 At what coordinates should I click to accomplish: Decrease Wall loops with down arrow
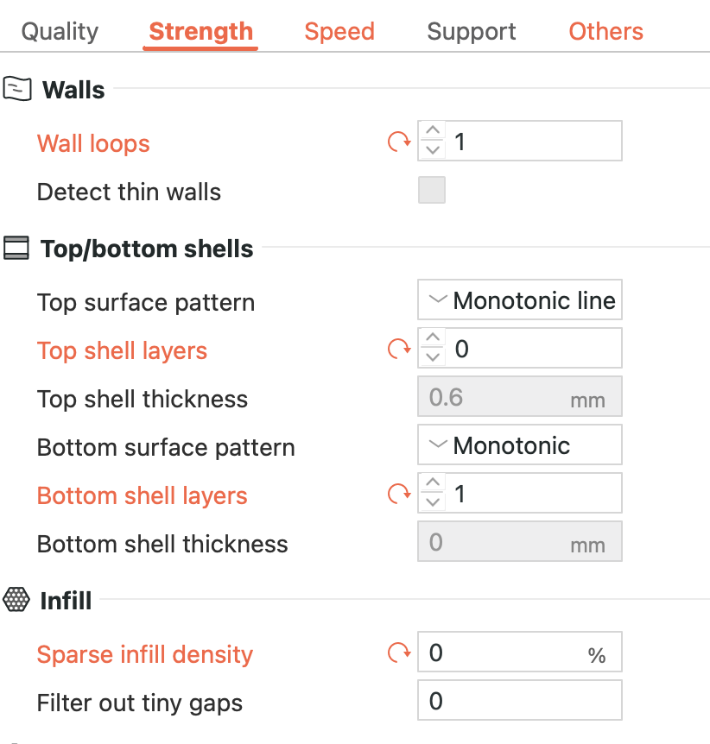click(x=433, y=150)
